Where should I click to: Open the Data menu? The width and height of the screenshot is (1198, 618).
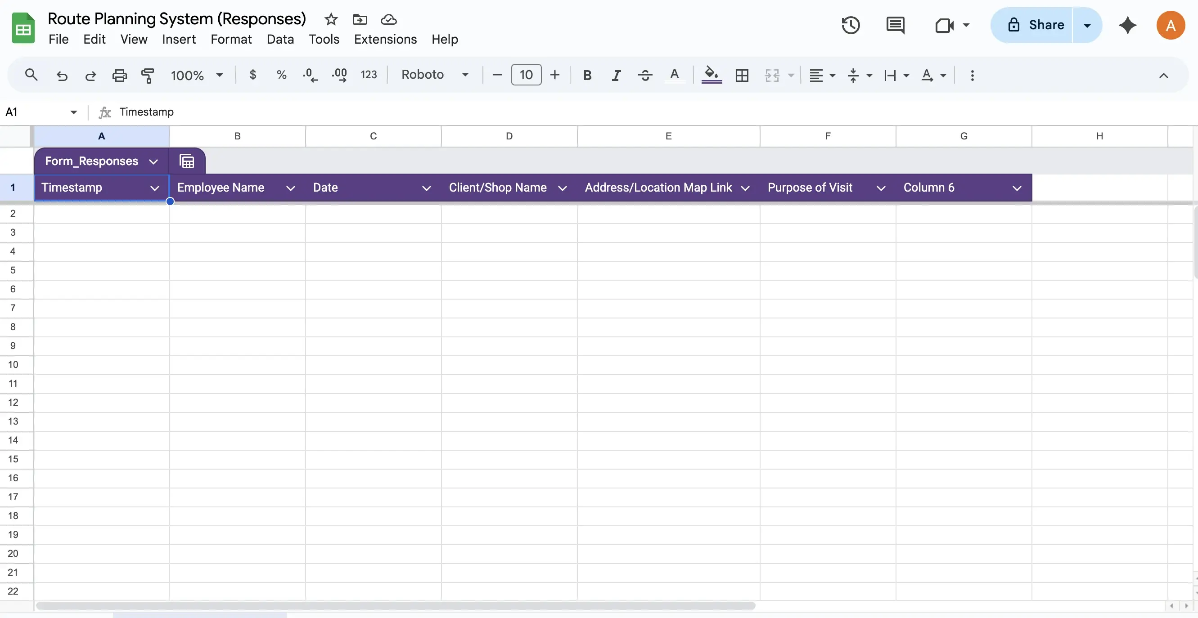pyautogui.click(x=280, y=39)
